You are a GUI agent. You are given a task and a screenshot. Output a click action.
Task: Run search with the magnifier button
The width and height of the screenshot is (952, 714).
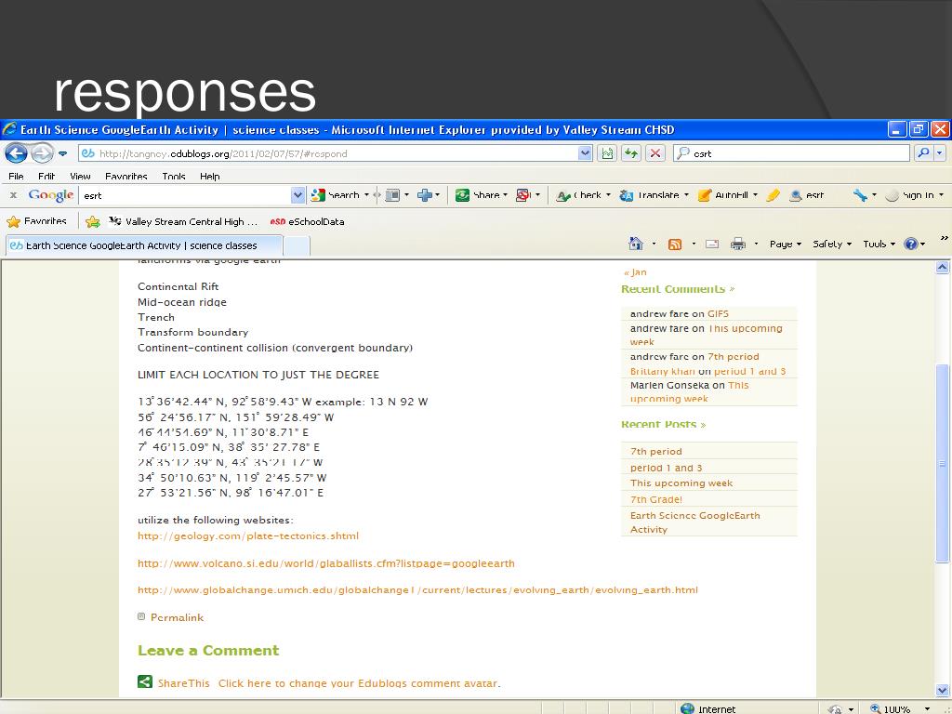coord(923,153)
